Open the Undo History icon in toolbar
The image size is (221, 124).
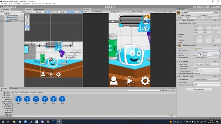pyautogui.click(x=195, y=7)
